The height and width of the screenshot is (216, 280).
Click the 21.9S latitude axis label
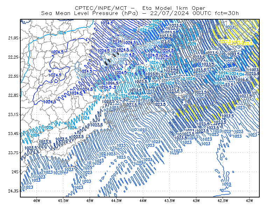click(x=13, y=38)
